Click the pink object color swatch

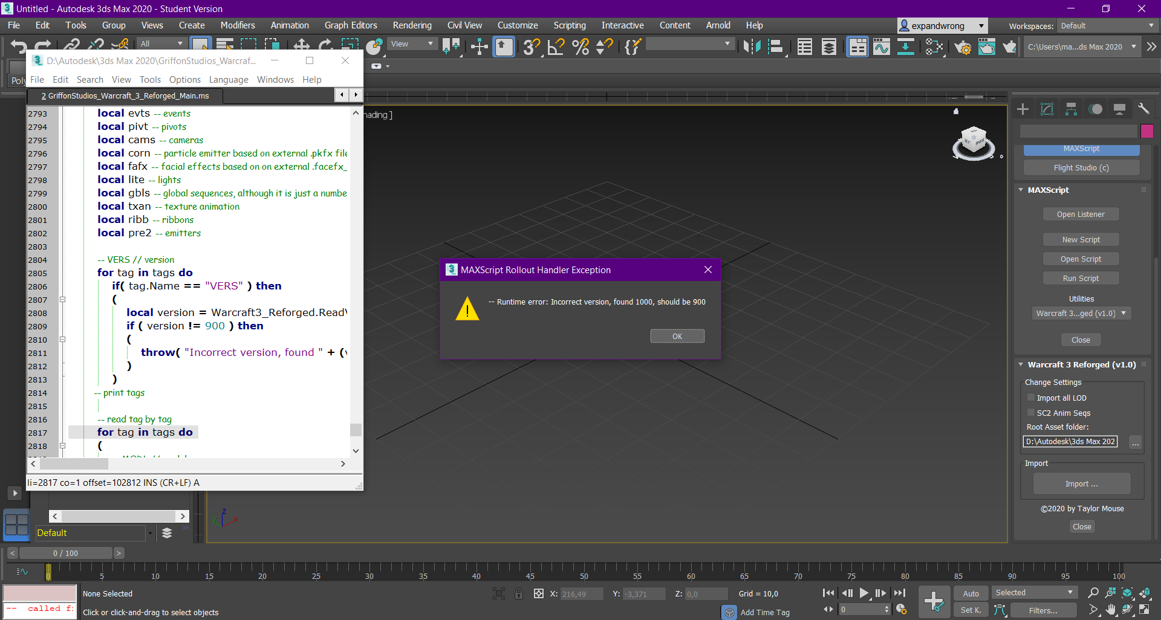pos(1146,131)
